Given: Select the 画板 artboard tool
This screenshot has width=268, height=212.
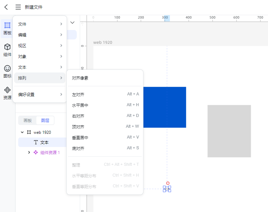Looking at the screenshot, I should 7,28.
